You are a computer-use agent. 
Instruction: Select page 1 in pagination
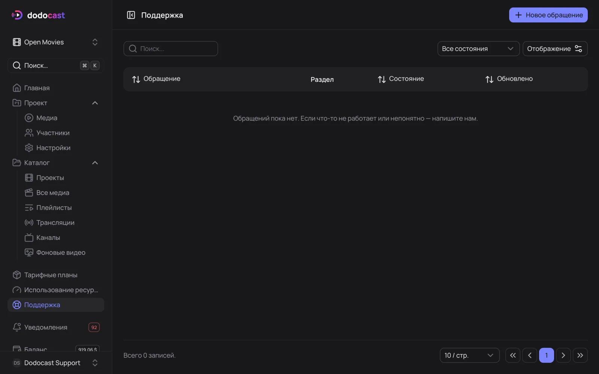[x=547, y=355]
